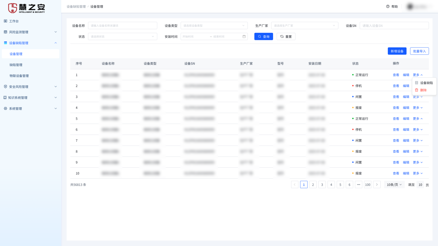Image resolution: width=438 pixels, height=246 pixels.
Task: Click the help question mark icon
Action: (x=388, y=7)
